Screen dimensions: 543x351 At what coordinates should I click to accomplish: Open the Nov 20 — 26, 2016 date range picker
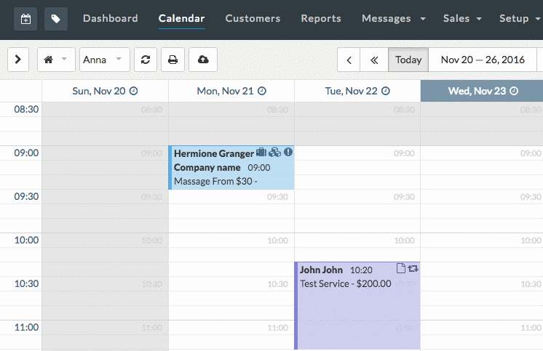(484, 60)
